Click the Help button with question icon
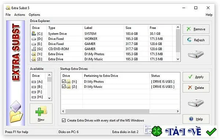Image resolution: width=220 pixels, height=140 pixels. pyautogui.click(x=196, y=119)
